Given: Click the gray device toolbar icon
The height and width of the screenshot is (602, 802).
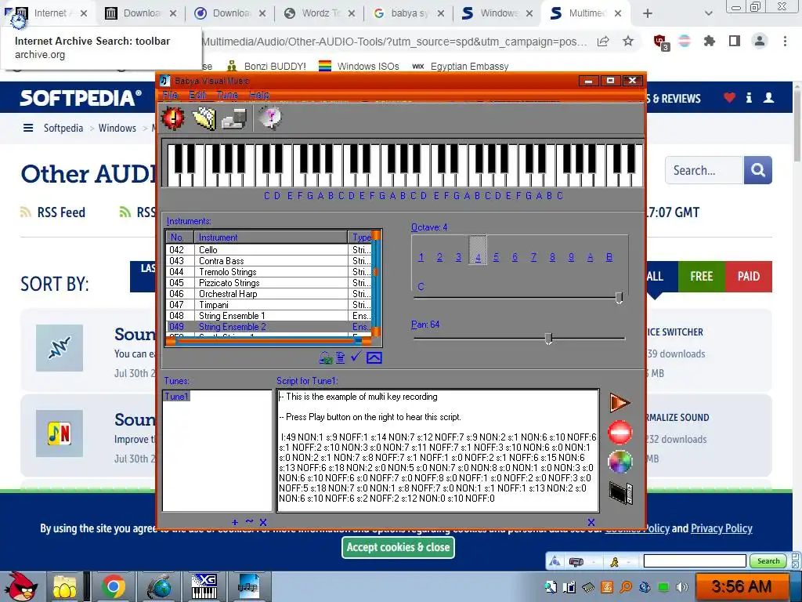Looking at the screenshot, I should (234, 118).
